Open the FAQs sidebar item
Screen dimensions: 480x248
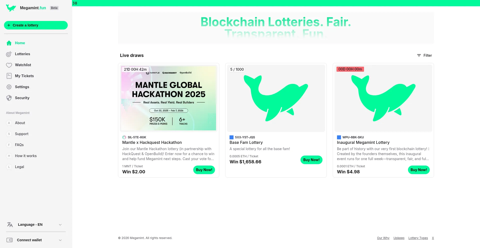point(19,145)
